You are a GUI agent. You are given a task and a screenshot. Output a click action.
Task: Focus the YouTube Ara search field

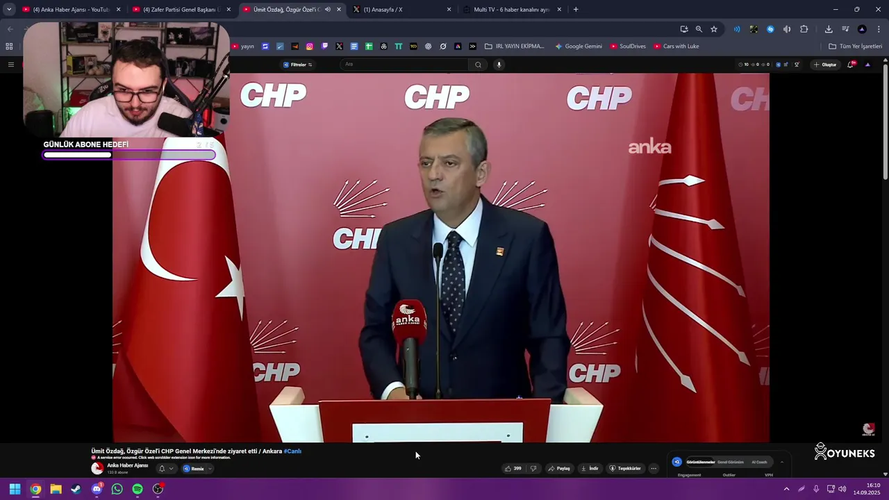[x=405, y=65]
